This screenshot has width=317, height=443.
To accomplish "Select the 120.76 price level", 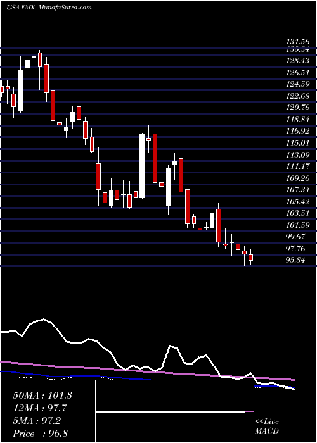I will (298, 108).
